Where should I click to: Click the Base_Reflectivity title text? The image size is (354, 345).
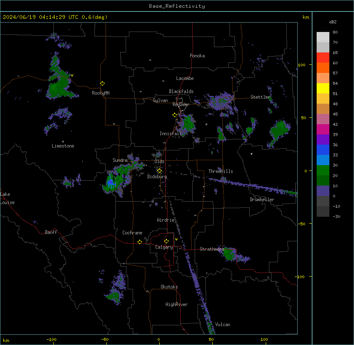[x=177, y=6]
